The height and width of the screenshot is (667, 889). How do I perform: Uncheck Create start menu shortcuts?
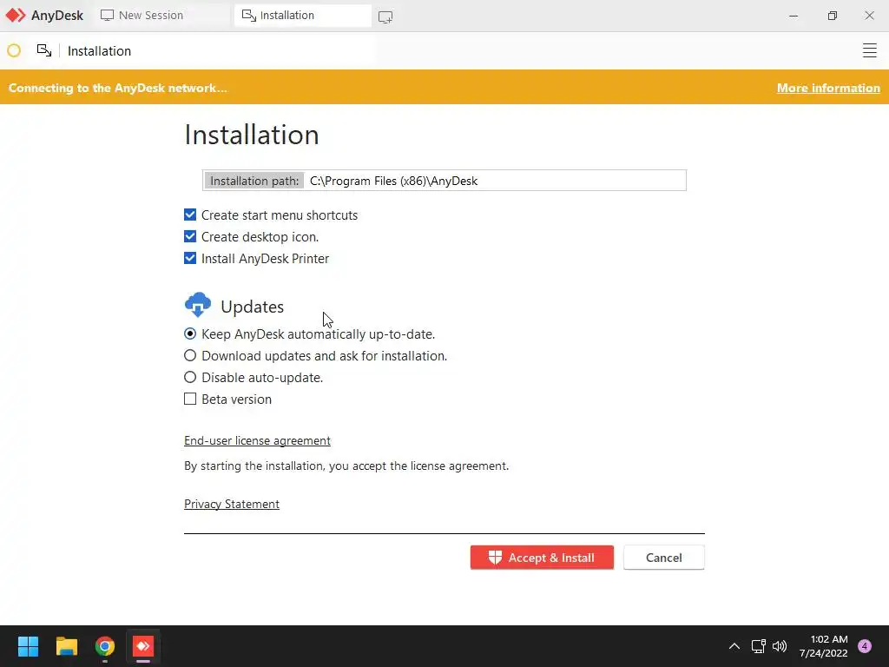tap(190, 215)
